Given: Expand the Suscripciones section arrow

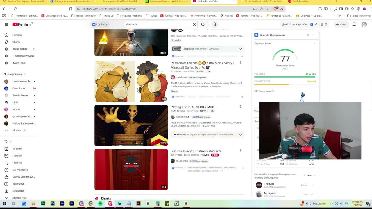Looking at the screenshot, I should click(25, 74).
